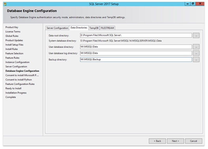
Task: Close the SQL Server 2017 Setup window
Action: tap(200, 4)
